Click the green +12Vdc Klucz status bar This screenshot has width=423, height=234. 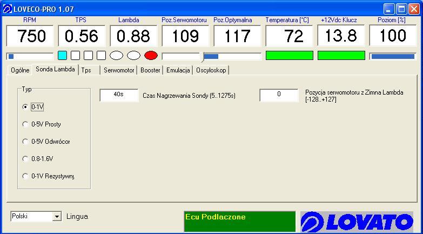(x=341, y=55)
